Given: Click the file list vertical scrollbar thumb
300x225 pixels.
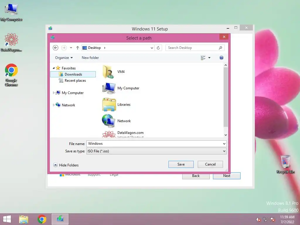Looking at the screenshot, I should point(226,97).
